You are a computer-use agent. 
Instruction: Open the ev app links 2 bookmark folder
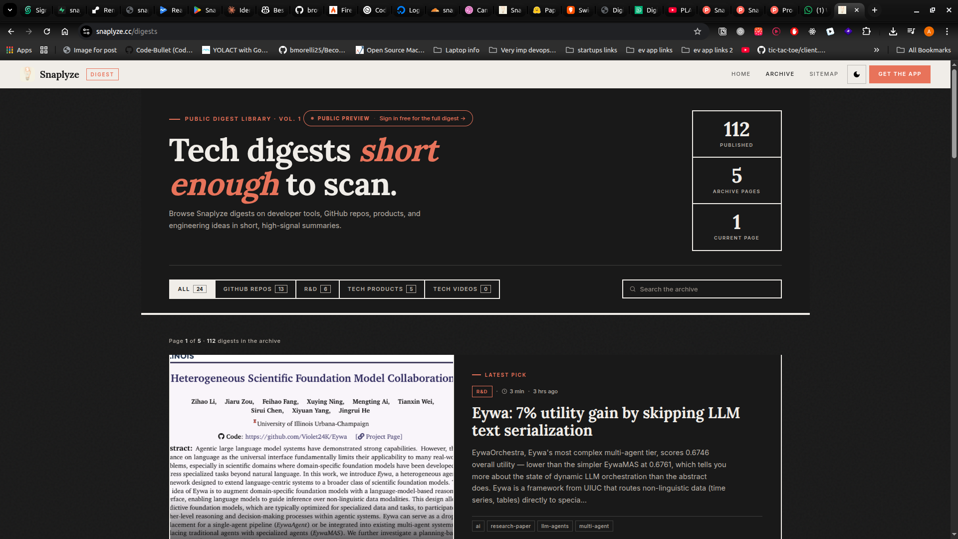(708, 50)
